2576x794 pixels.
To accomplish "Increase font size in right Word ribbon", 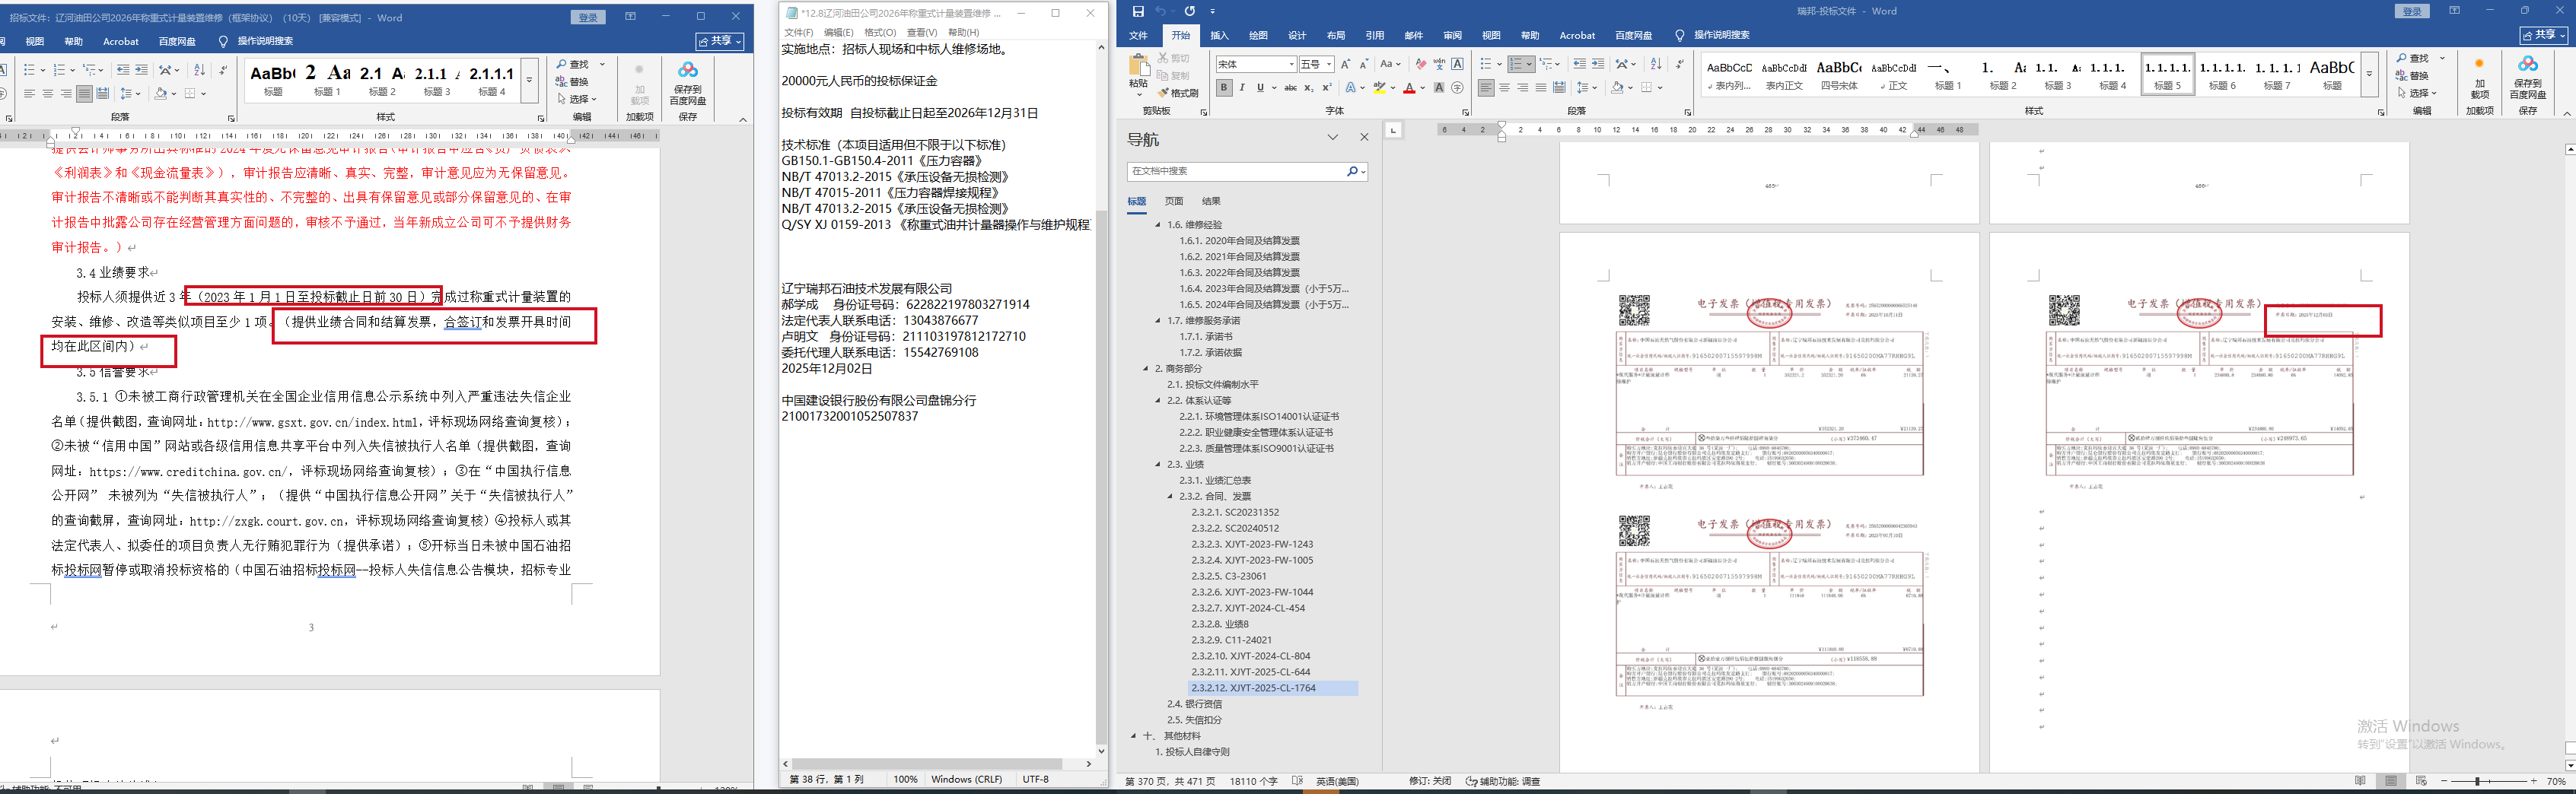I will tap(1346, 64).
